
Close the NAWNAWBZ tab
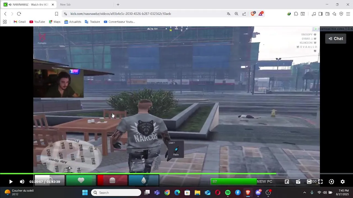point(53,4)
